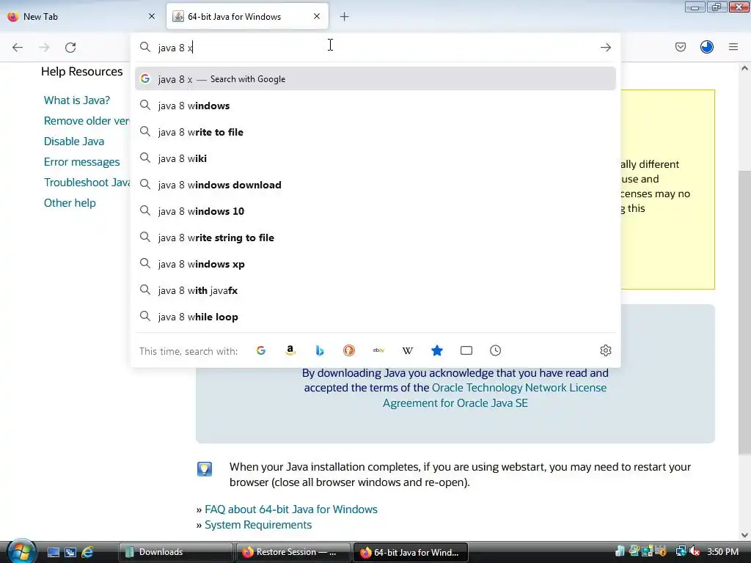Select suggestion 'java 8 while loop'
This screenshot has height=563, width=751.
[375, 317]
